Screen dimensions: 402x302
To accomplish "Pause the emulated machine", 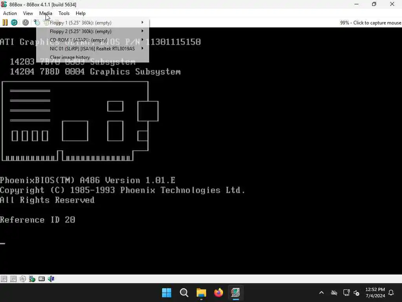I will point(5,22).
